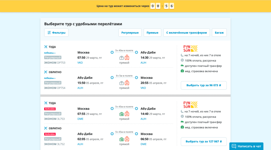The width and height of the screenshot is (271, 150).
Task: Toggle the С включённым трансфером filter
Action: point(187,32)
